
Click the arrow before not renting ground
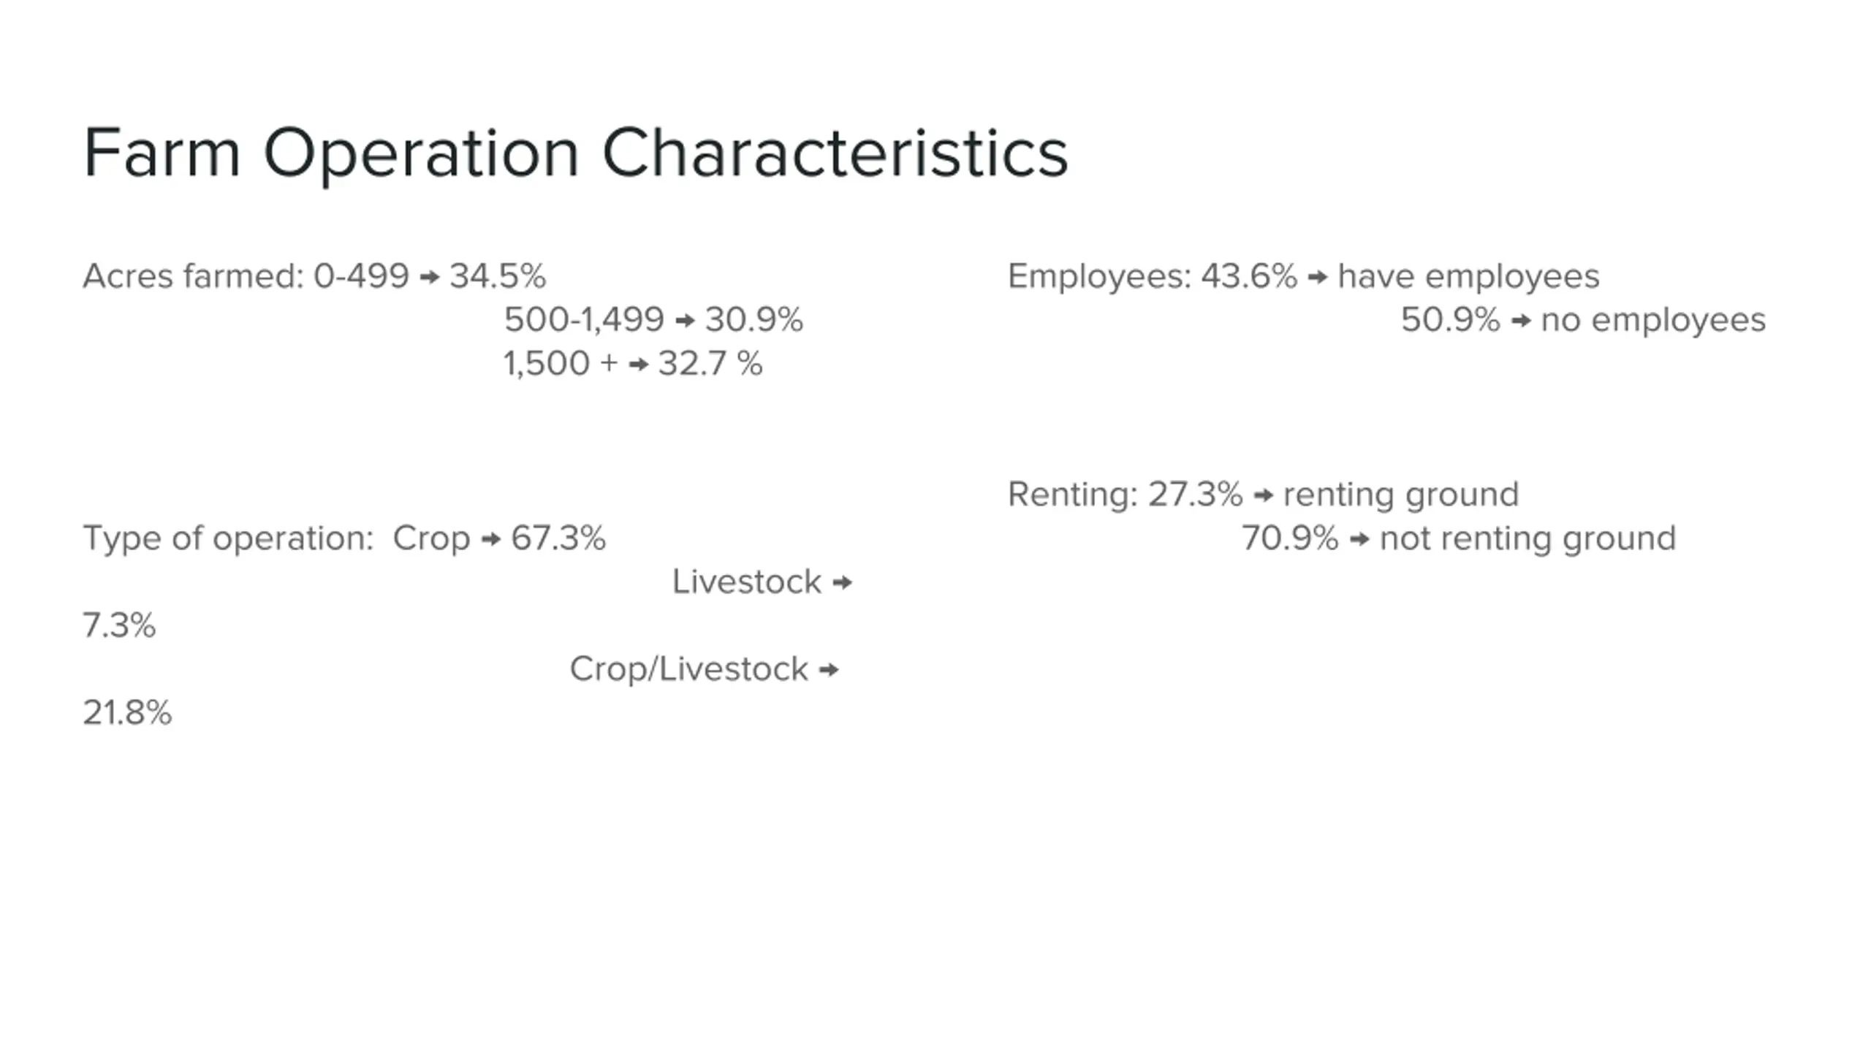[1359, 539]
